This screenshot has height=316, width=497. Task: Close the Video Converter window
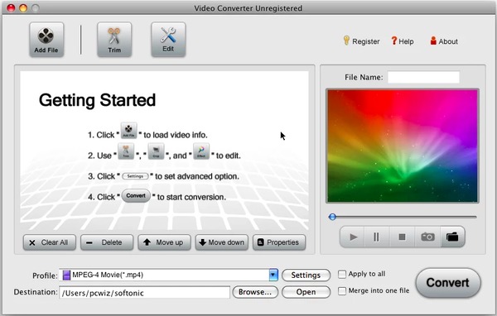(x=11, y=8)
